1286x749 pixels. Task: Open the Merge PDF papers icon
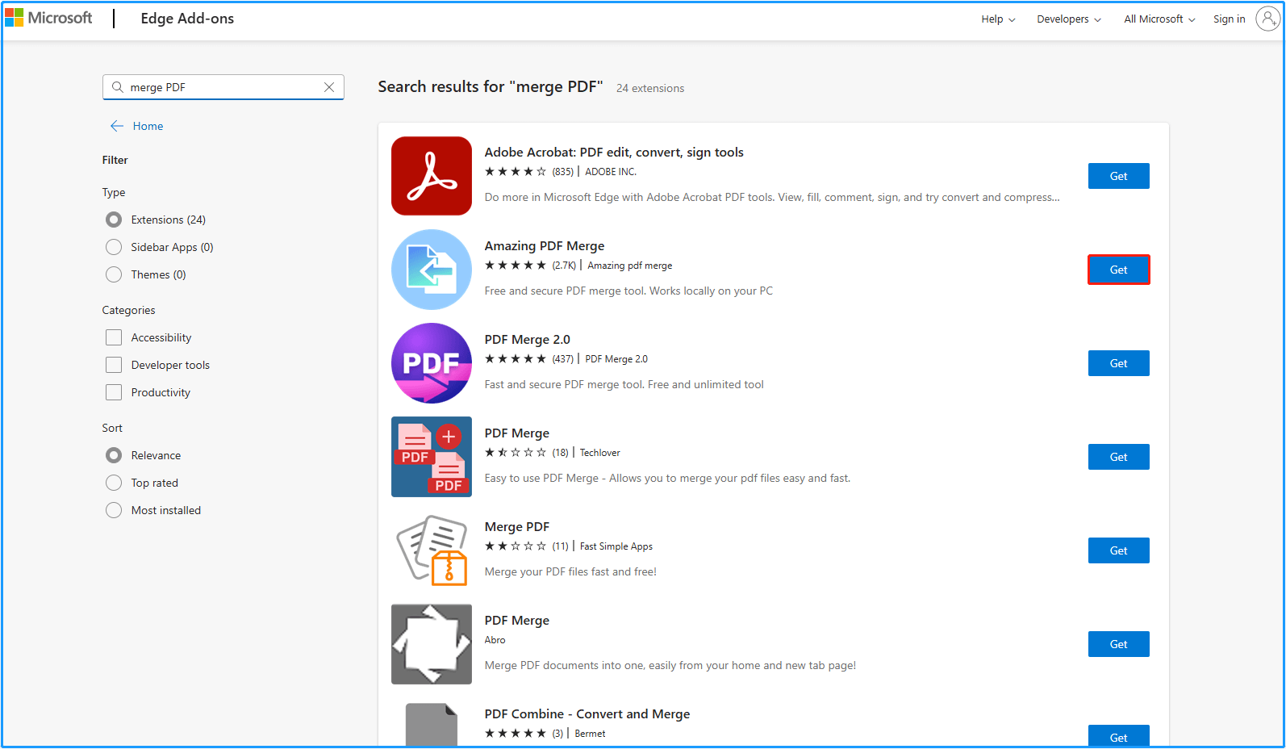432,550
